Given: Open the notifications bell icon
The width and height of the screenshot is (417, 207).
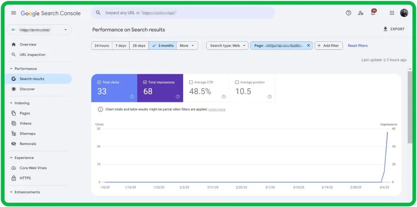Looking at the screenshot, I should pyautogui.click(x=373, y=13).
